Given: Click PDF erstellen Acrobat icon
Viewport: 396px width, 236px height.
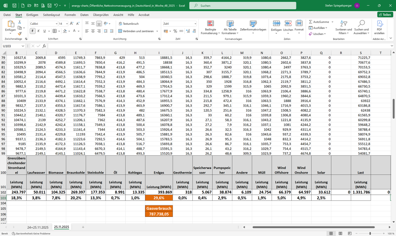Looking at the screenshot, I should coord(379,27).
